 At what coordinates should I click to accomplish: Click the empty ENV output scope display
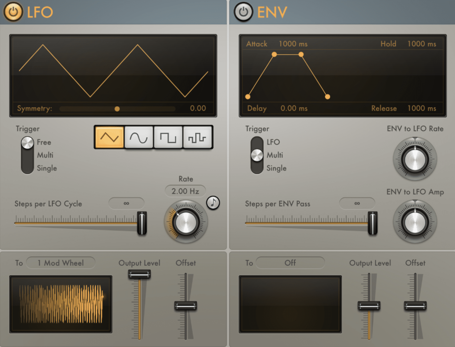click(x=290, y=304)
